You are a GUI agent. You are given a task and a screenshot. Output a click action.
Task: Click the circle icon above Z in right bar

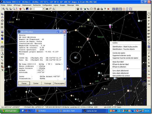click(x=149, y=50)
